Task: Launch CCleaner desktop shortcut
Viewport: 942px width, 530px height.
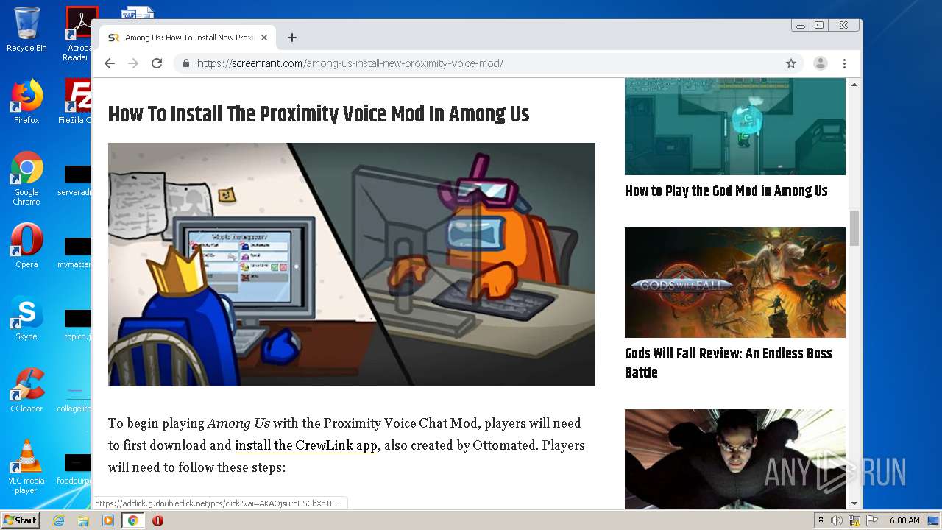Action: pos(26,390)
